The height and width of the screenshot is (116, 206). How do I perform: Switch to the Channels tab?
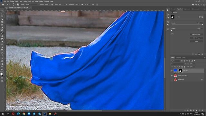[x=178, y=57]
